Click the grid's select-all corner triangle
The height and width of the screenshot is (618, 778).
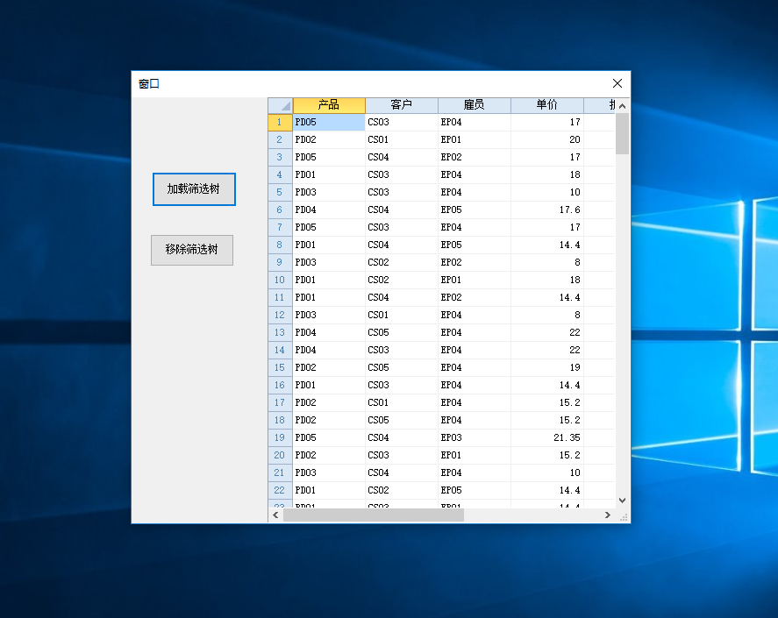tap(281, 105)
